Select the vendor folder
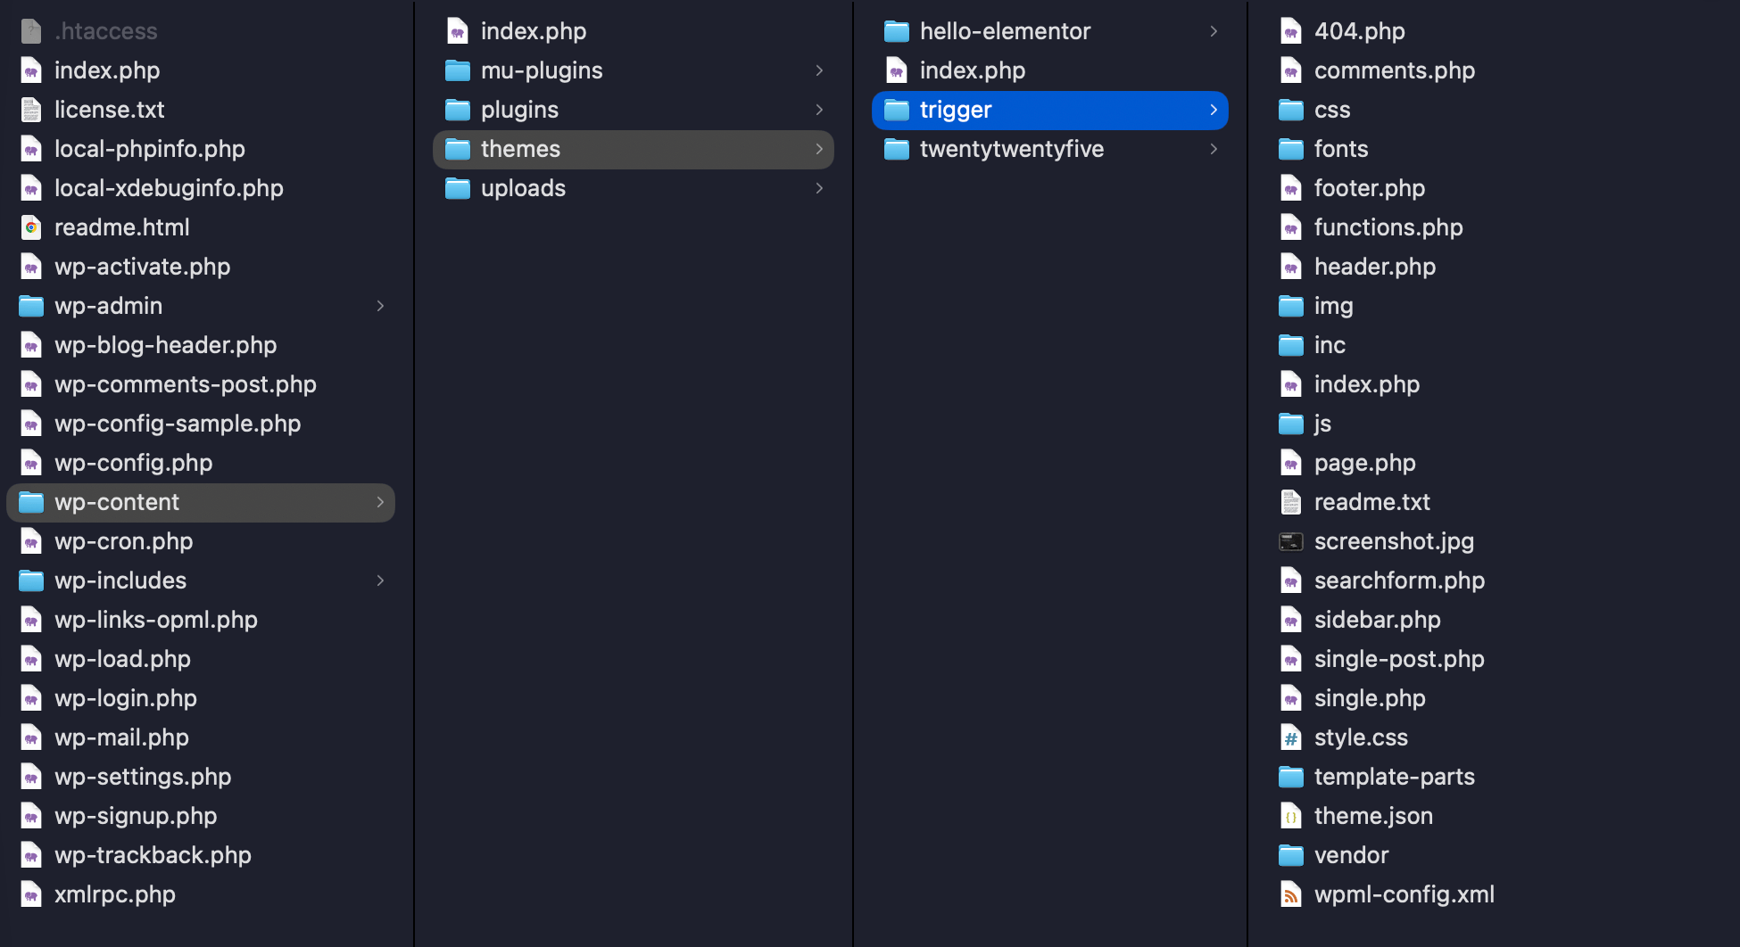 [x=1351, y=855]
